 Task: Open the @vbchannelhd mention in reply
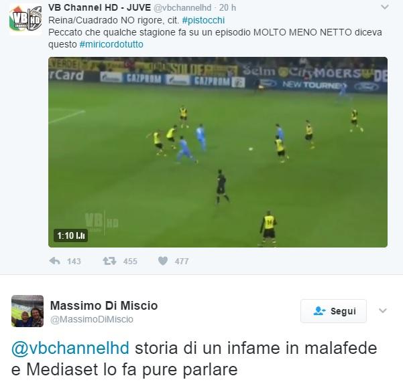pyautogui.click(x=70, y=348)
